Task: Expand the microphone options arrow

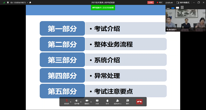Action: coord(71,102)
